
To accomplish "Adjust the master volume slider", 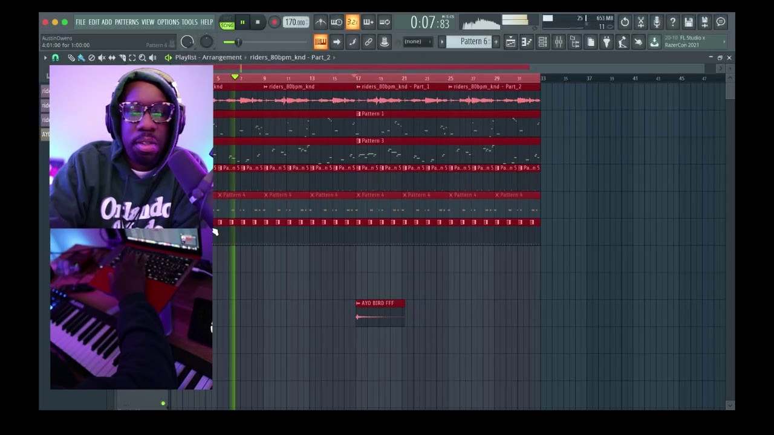I will coord(238,42).
